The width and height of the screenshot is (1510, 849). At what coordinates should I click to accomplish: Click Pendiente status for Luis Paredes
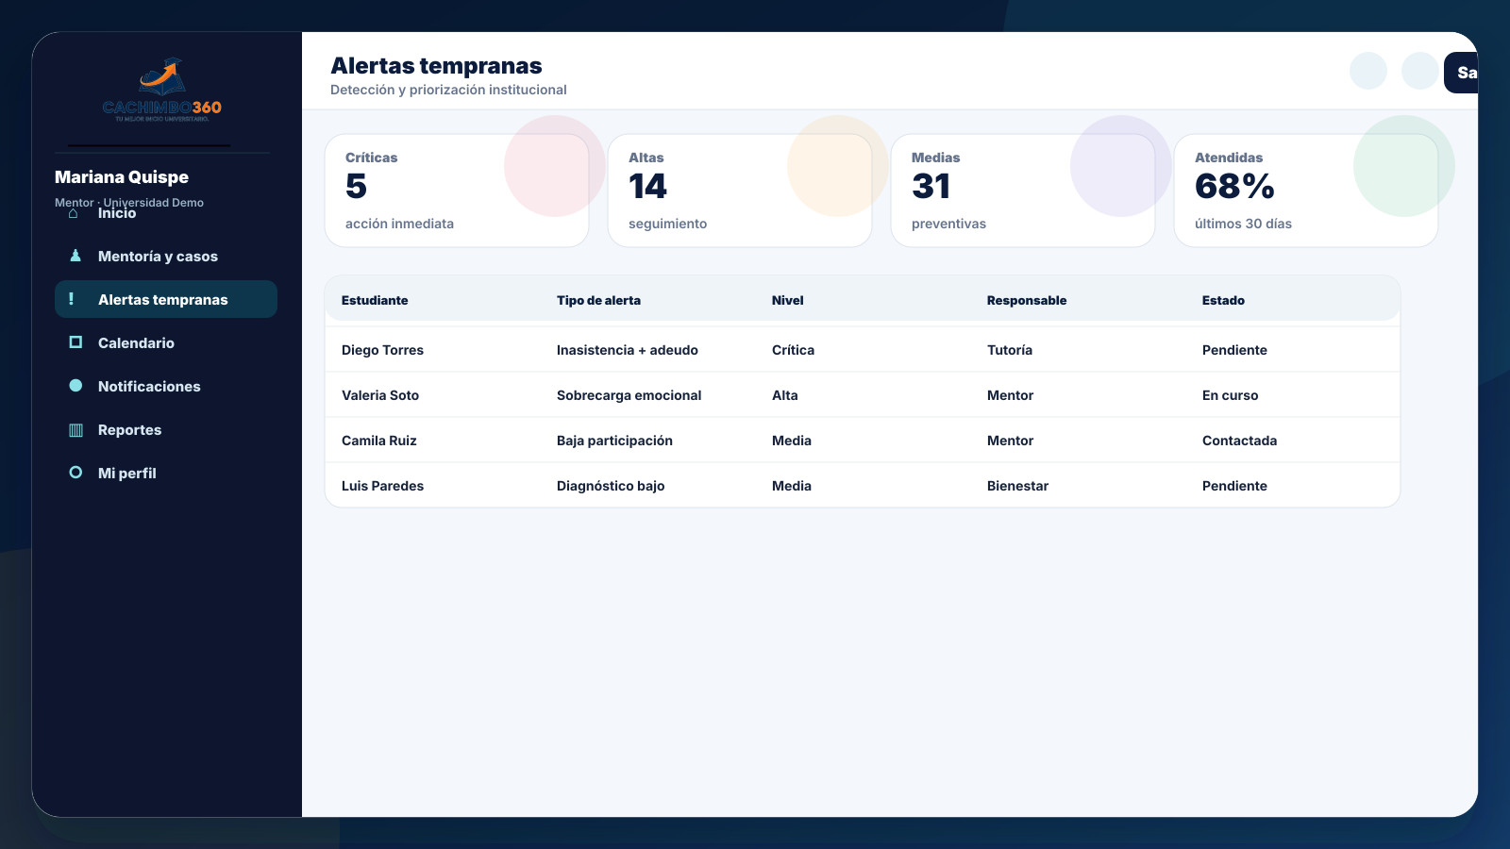[1234, 486]
